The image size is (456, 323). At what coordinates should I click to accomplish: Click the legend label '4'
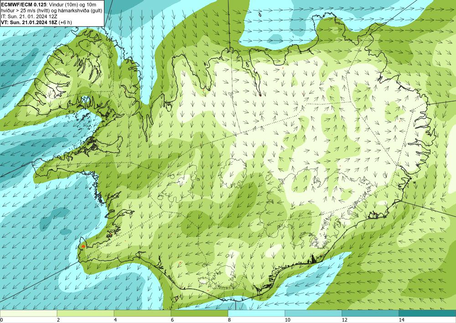click(x=115, y=320)
